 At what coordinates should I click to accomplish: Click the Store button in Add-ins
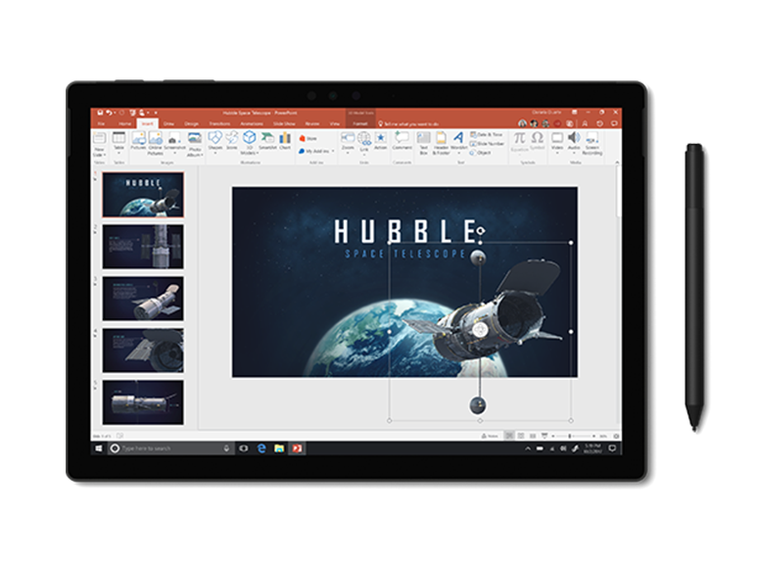click(x=310, y=139)
